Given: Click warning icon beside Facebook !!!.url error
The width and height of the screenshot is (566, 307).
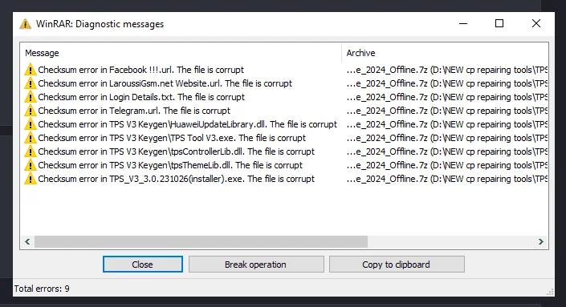Looking at the screenshot, I should tap(31, 70).
